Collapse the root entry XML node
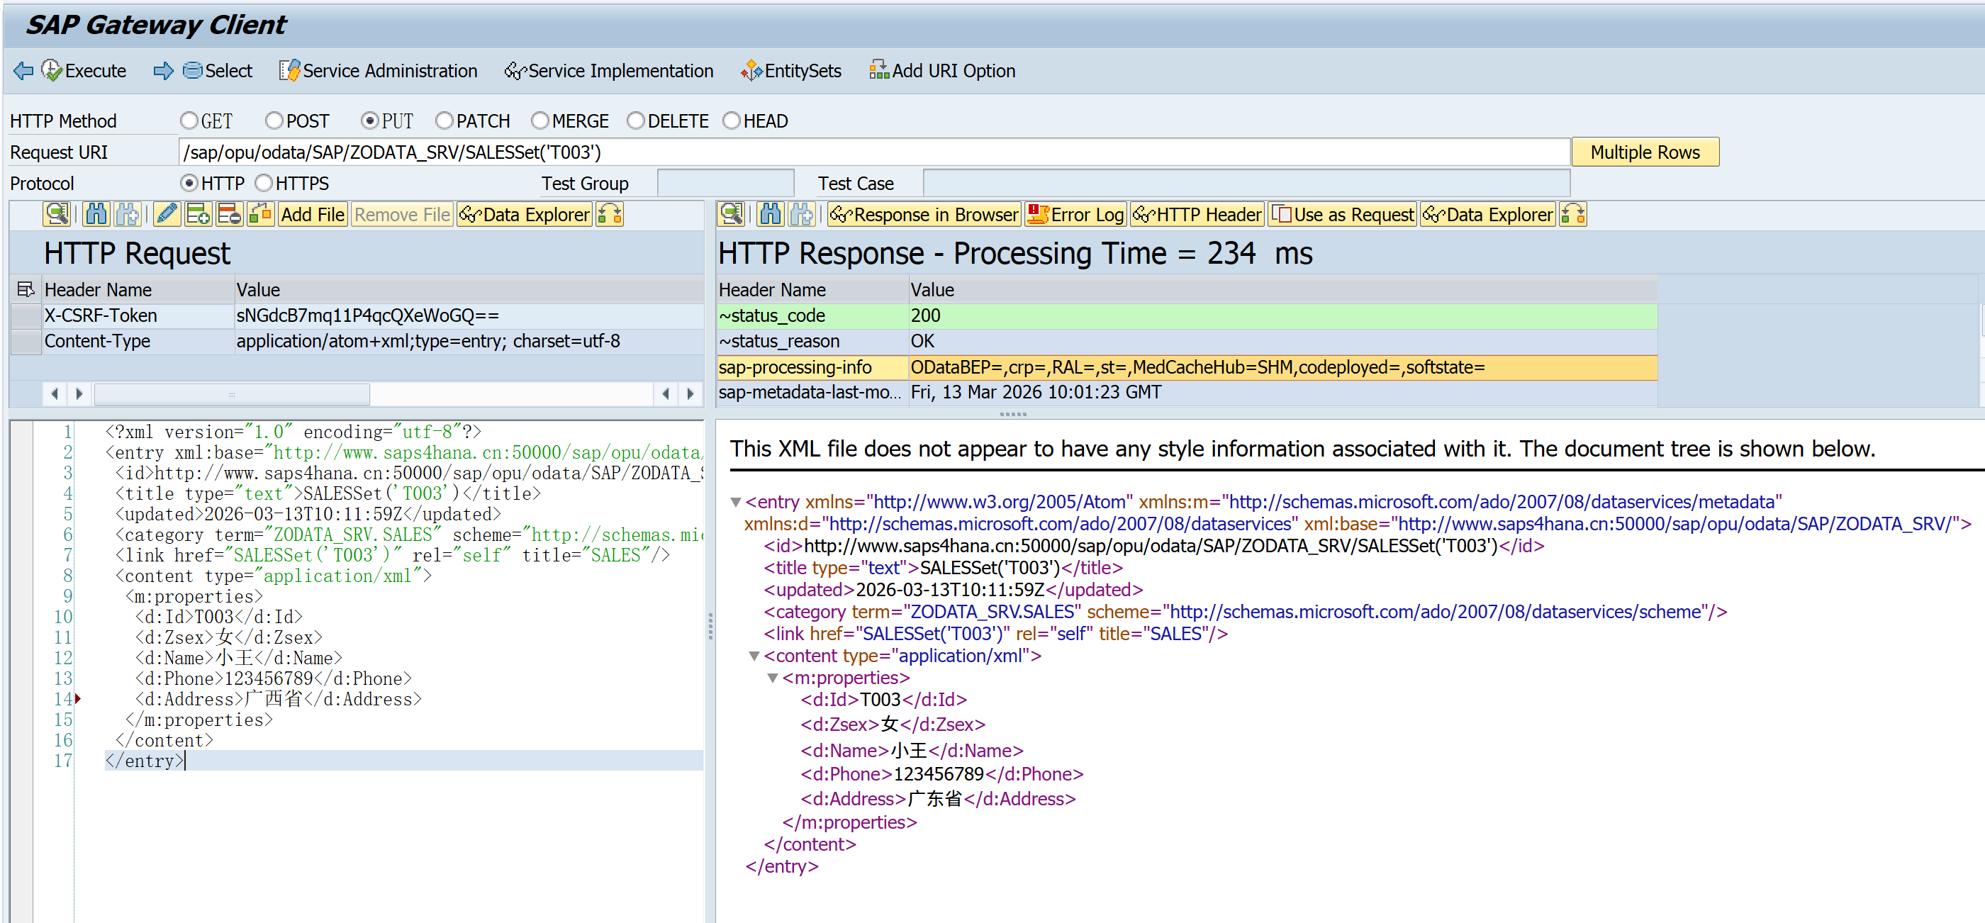This screenshot has width=1985, height=923. tap(735, 503)
